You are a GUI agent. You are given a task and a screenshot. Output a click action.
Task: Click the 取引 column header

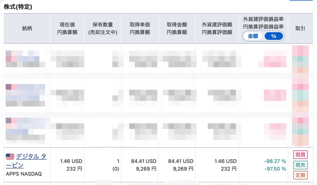coord(300,28)
